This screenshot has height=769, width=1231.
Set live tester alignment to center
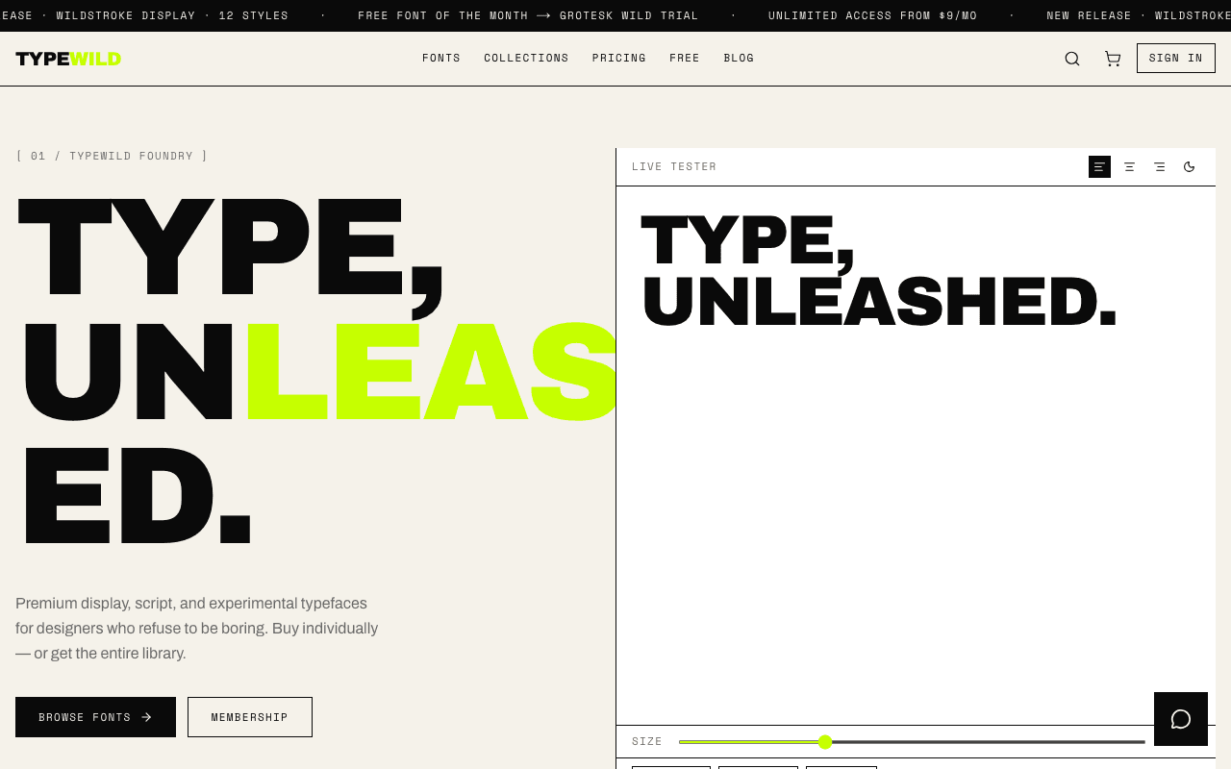click(1129, 166)
